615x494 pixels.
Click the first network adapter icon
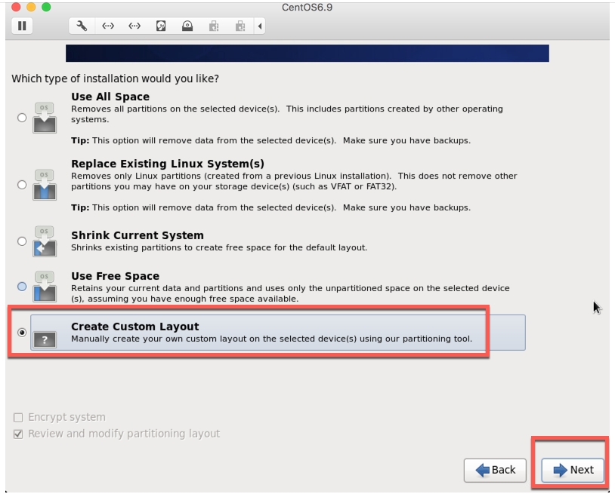(x=108, y=26)
